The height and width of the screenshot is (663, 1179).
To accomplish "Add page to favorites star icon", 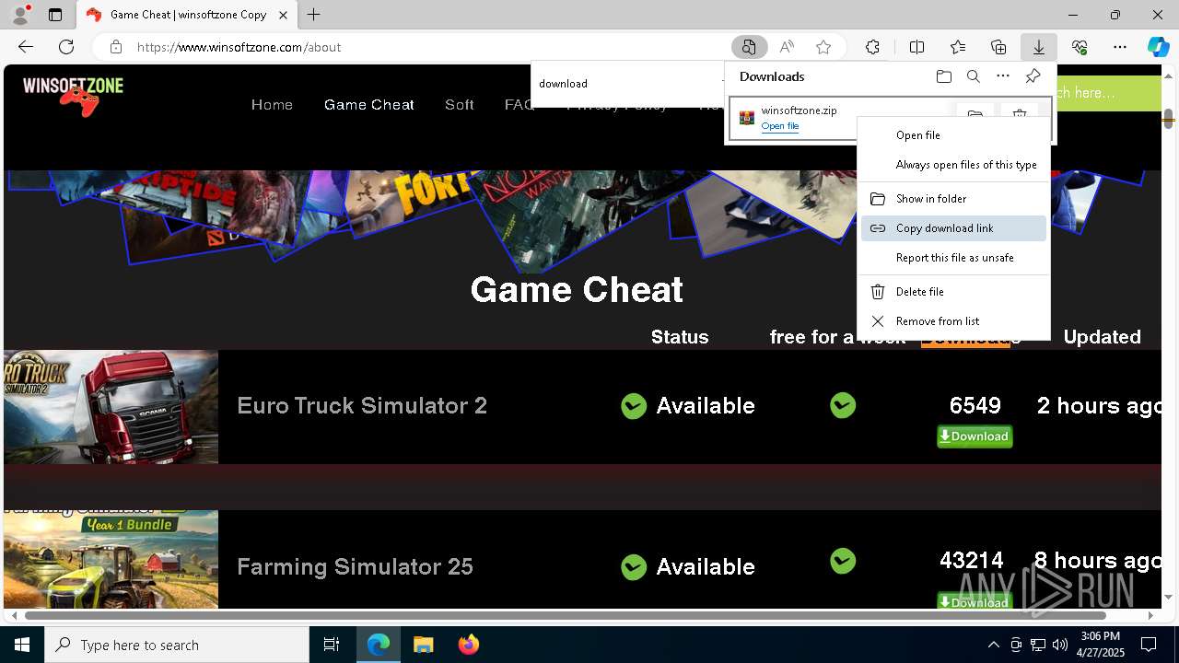I will pyautogui.click(x=823, y=47).
